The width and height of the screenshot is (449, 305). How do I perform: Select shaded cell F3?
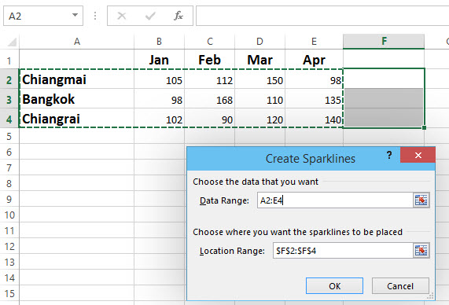click(x=384, y=98)
